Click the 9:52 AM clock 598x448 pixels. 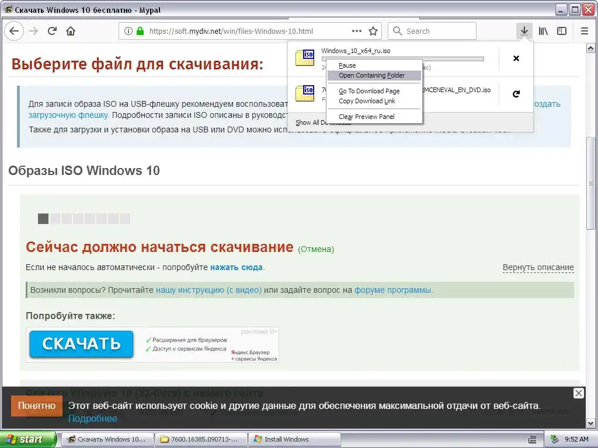click(x=576, y=439)
